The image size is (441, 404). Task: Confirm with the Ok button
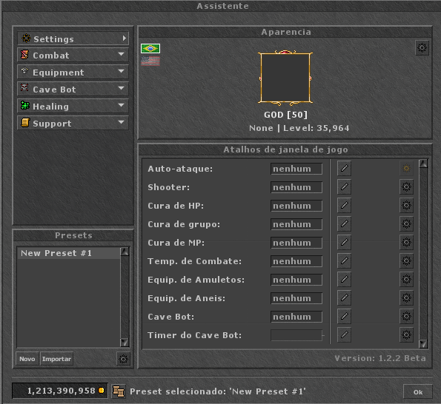418,392
